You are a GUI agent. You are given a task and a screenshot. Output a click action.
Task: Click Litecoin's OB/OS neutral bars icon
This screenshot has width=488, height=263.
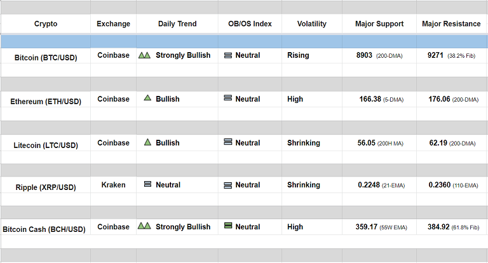[228, 142]
